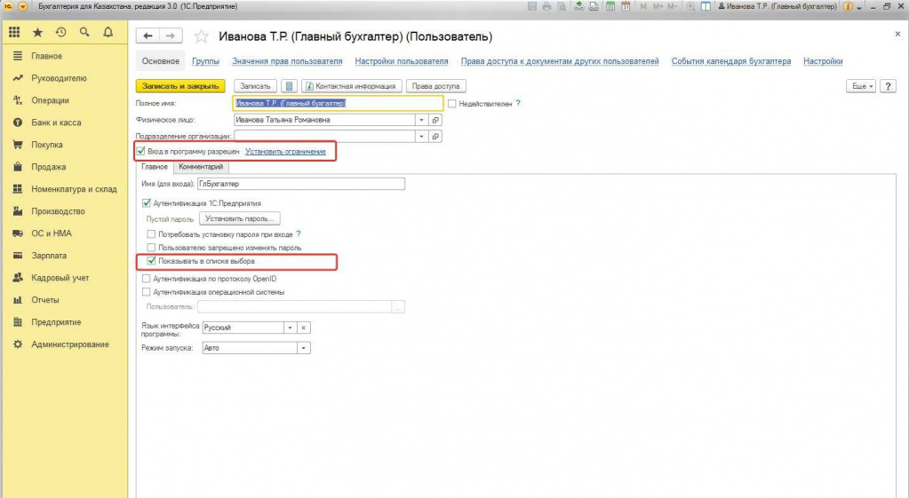
Task: Toggle 'Показывать в списке выбора' checkbox
Action: [151, 262]
